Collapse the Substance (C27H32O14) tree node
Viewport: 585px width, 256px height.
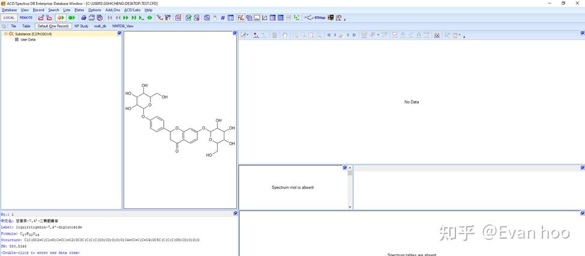5,34
